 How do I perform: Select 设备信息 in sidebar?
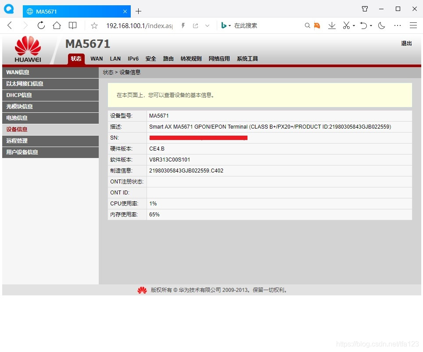[x=50, y=129]
